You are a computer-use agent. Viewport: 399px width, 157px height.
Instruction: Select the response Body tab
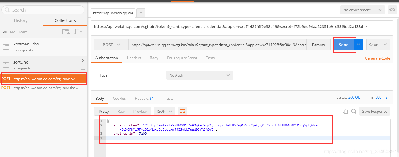coord(100,98)
